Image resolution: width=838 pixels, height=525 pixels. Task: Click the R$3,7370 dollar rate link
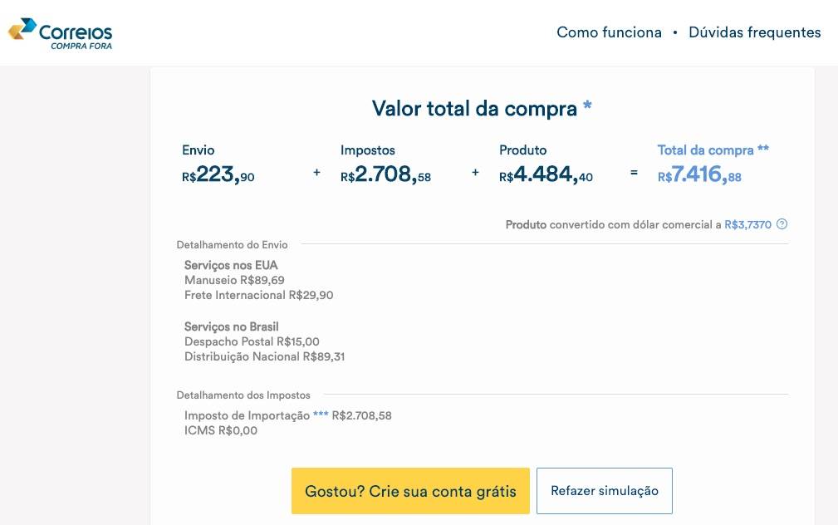[747, 224]
